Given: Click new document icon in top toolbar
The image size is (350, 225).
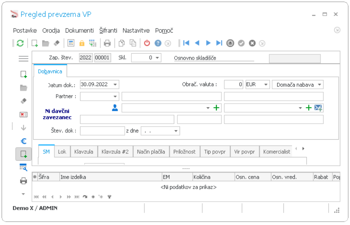Looking at the screenshot, I should pyautogui.click(x=34, y=43).
